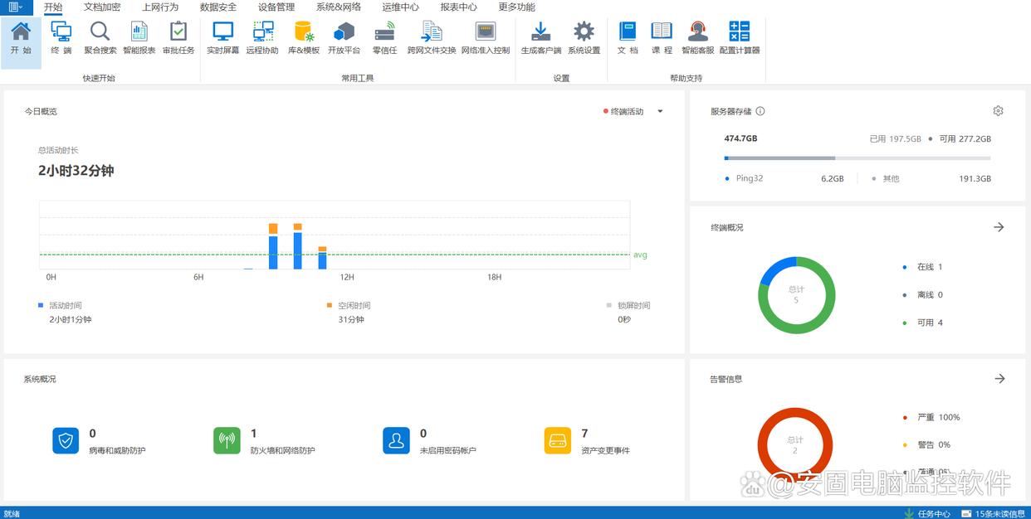Switch to 文档加密 tab
The image size is (1031, 519).
click(102, 7)
